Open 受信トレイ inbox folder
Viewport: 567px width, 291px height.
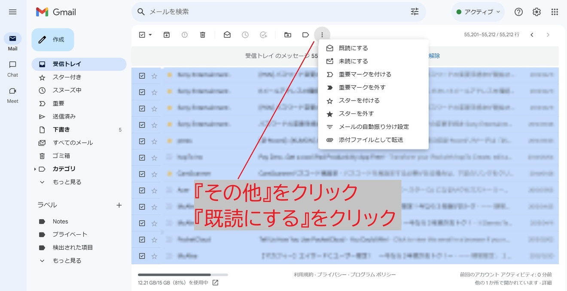coord(79,64)
